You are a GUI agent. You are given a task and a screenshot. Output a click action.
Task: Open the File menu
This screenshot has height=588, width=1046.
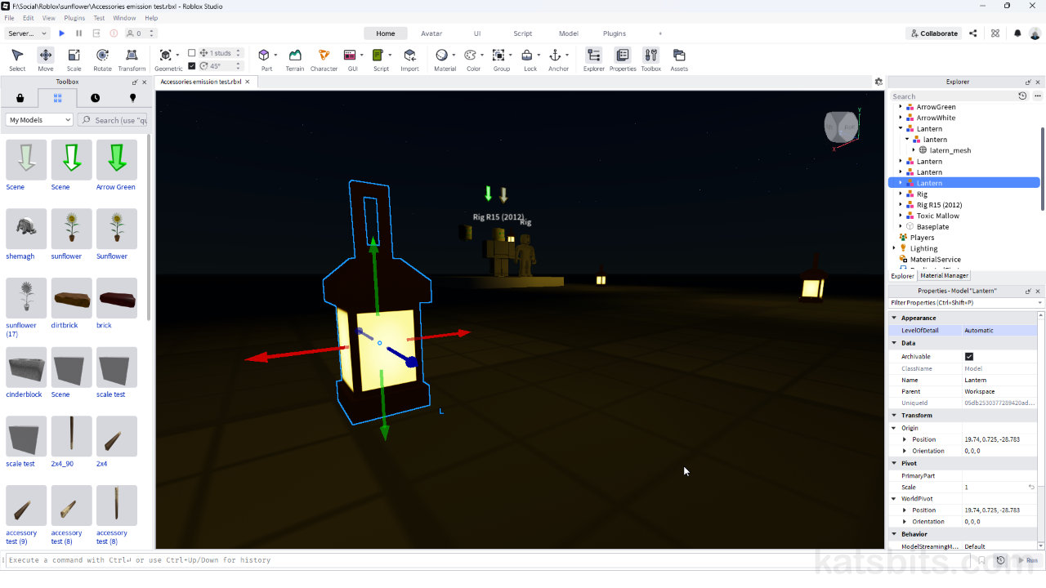(9, 18)
